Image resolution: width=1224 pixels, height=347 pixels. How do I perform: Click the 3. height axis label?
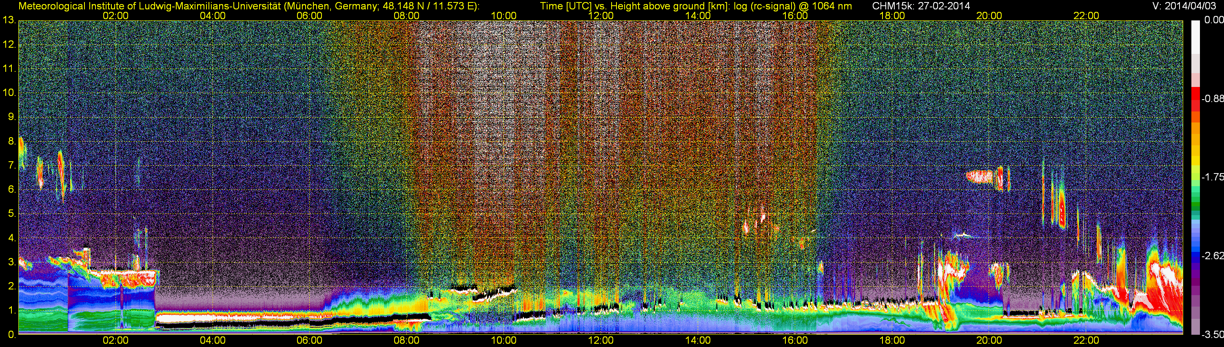[12, 262]
